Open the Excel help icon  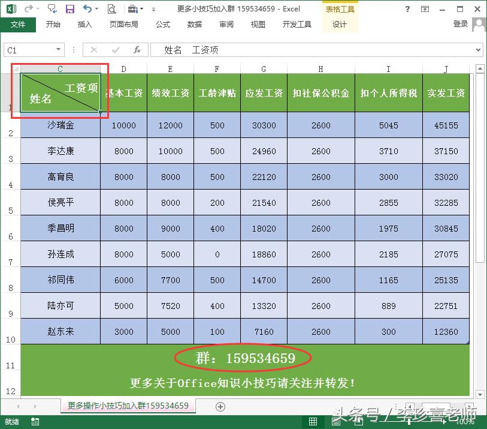[407, 10]
